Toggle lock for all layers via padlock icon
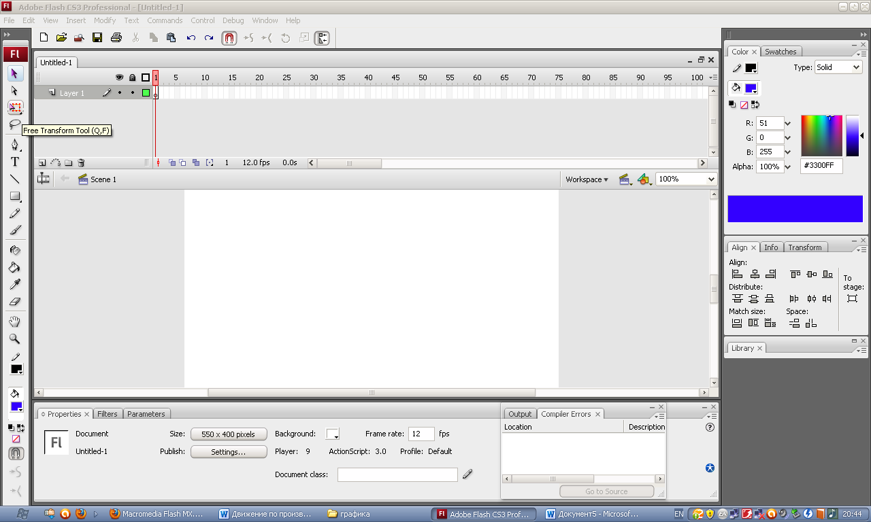Viewport: 871px width, 522px height. pos(133,77)
